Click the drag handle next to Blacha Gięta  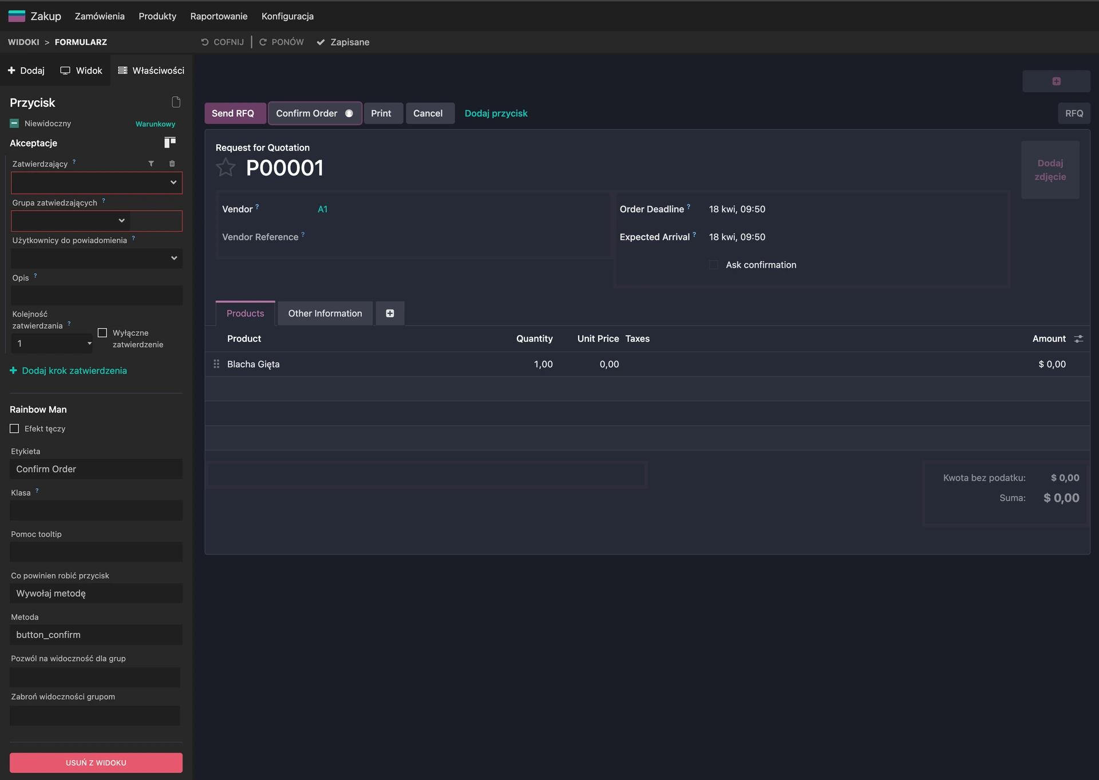click(x=216, y=363)
